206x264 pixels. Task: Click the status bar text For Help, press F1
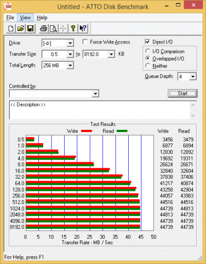tap(24, 257)
